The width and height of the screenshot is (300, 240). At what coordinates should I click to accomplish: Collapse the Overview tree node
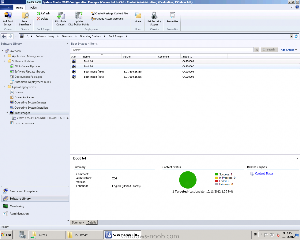[x=2, y=51]
